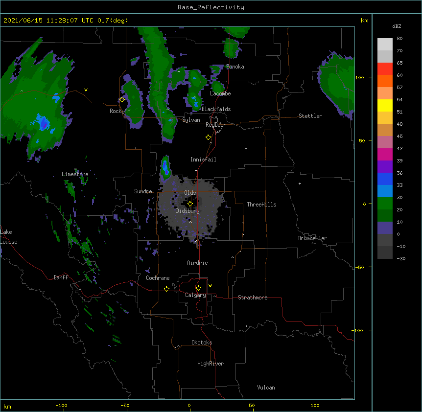Click the Strathmore label
The width and height of the screenshot is (422, 412).
click(253, 298)
